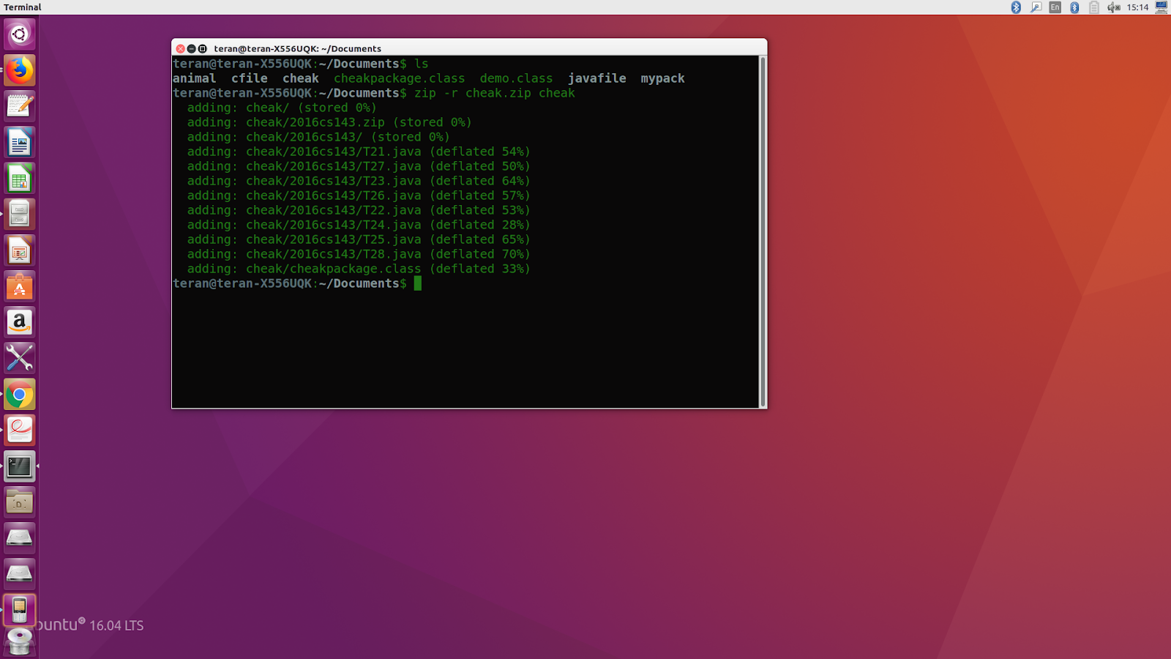Click the "cheak/2016cs143/T26.java" line
Screen dimensions: 1171x659
(x=359, y=196)
